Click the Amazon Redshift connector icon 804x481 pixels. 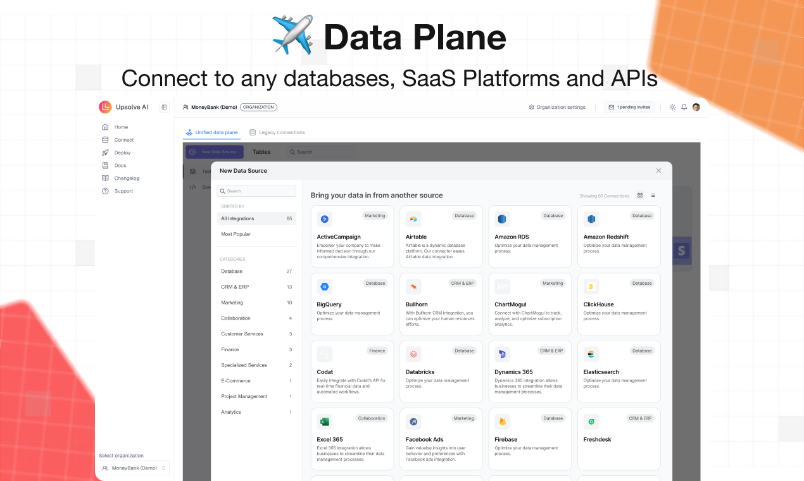tap(591, 219)
